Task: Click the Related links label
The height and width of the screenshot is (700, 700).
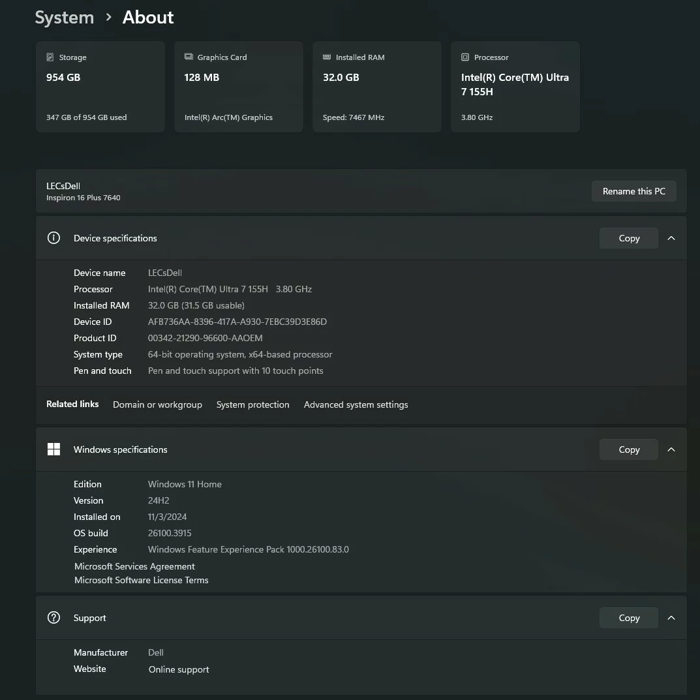Action: [x=72, y=404]
